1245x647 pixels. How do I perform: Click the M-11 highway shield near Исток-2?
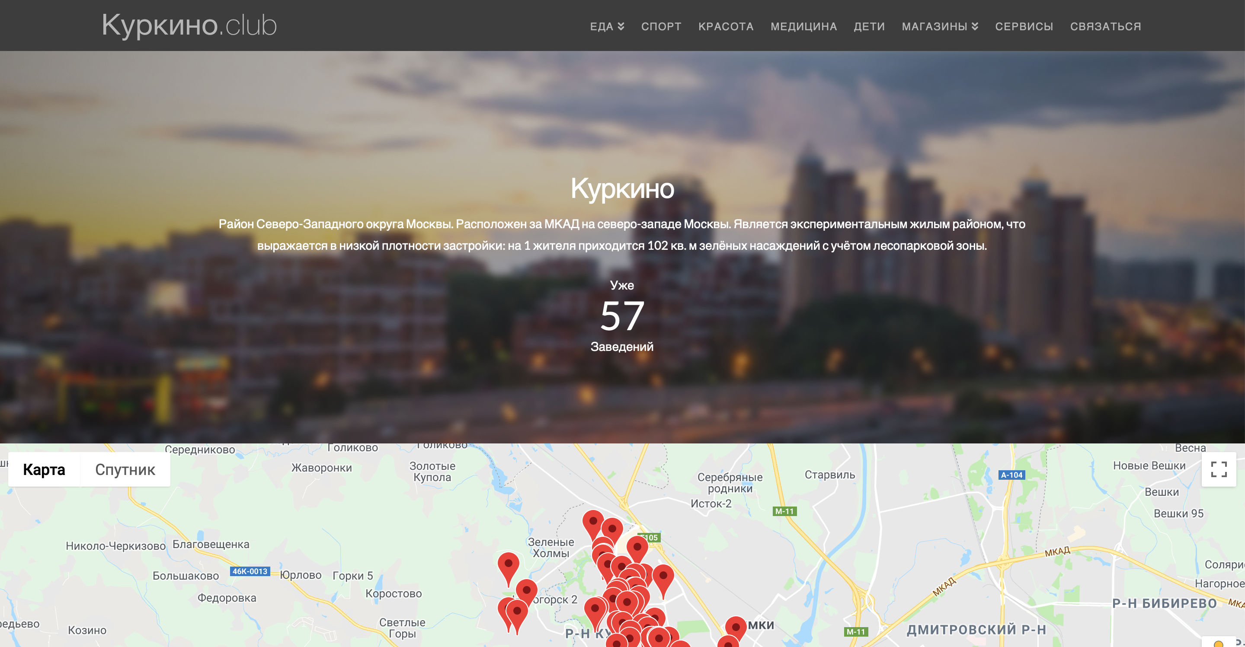click(x=784, y=511)
